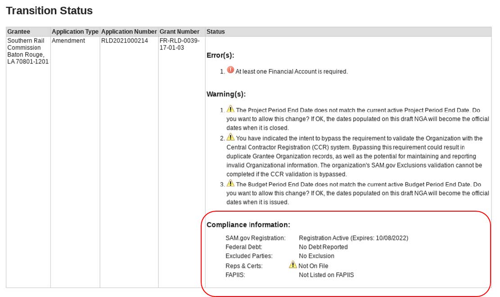Click the Amendment application type cell
The width and height of the screenshot is (500, 297).
point(68,41)
